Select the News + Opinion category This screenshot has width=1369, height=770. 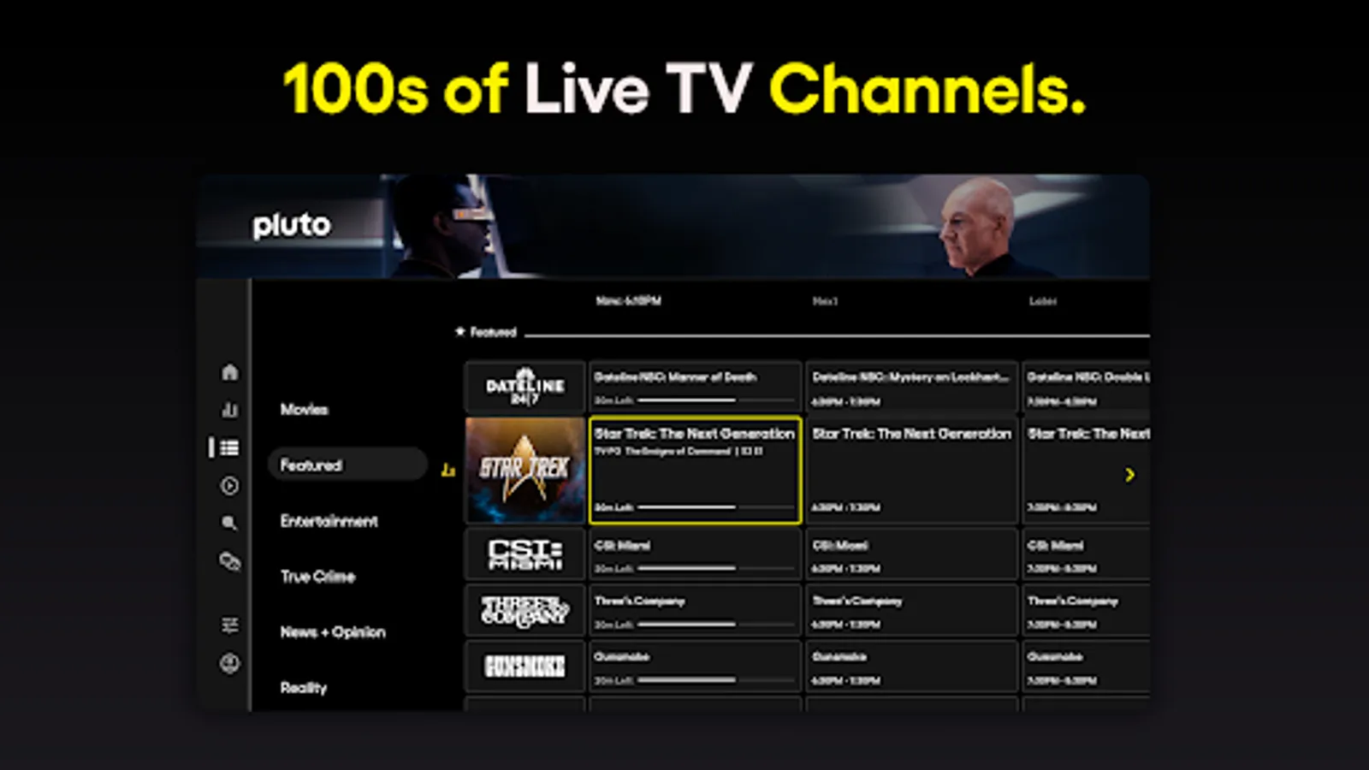(333, 632)
